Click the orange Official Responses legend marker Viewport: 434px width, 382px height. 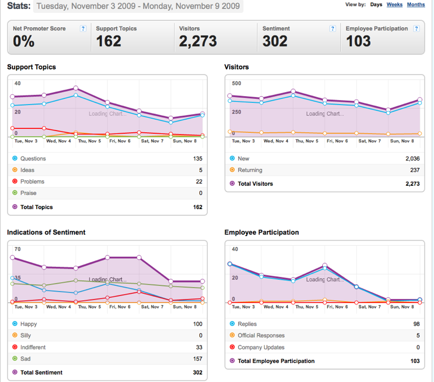tap(232, 335)
